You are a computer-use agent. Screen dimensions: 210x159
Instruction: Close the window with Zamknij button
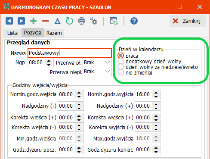pyautogui.click(x=188, y=21)
